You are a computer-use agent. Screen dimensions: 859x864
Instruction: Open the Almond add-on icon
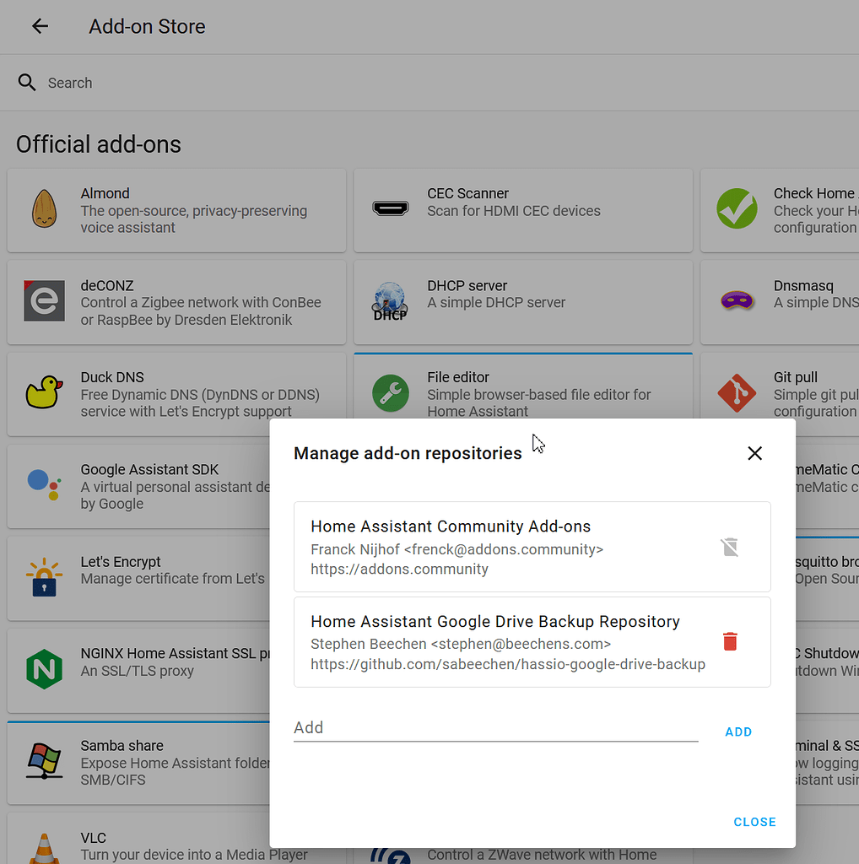point(44,209)
